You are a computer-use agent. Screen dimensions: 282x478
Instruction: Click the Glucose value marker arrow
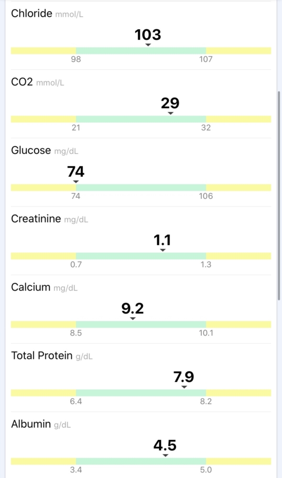point(76,182)
